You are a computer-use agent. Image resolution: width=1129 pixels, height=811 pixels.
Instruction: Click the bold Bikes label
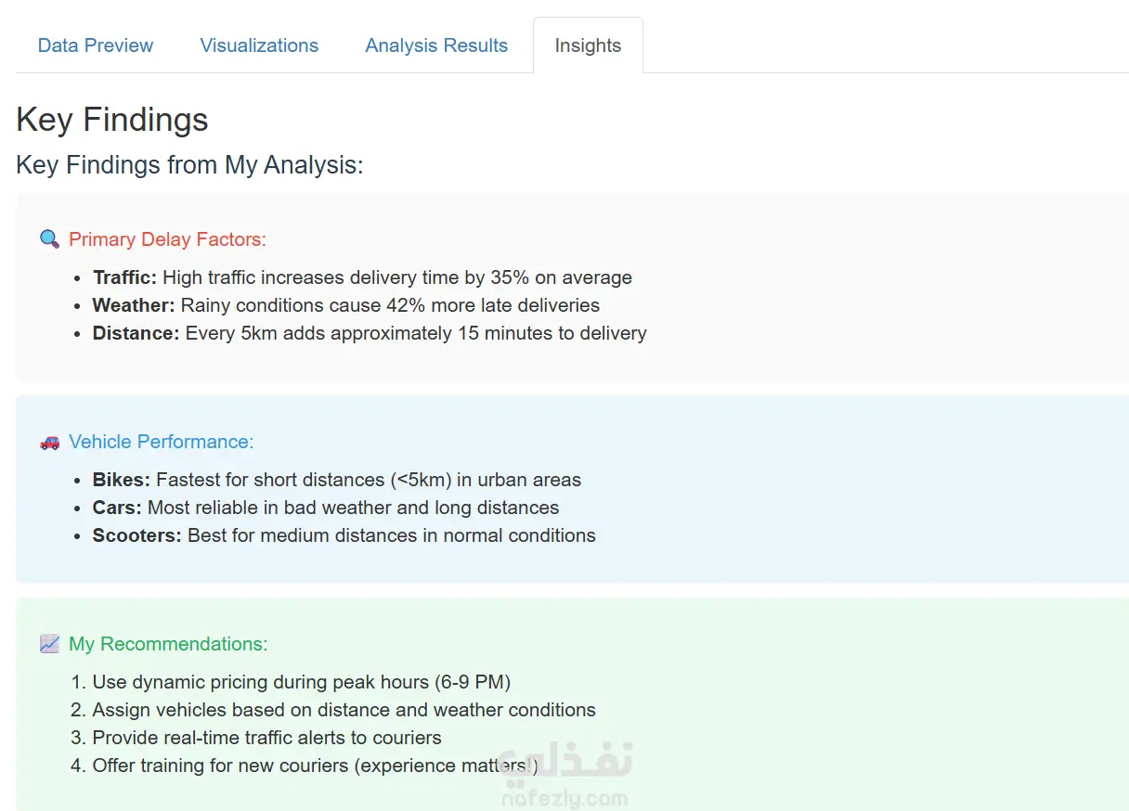121,480
